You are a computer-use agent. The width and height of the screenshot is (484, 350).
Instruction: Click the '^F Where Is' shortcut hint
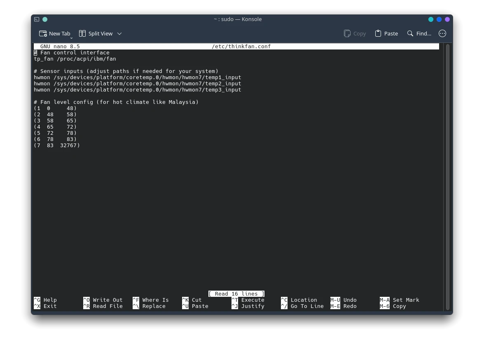pyautogui.click(x=151, y=300)
